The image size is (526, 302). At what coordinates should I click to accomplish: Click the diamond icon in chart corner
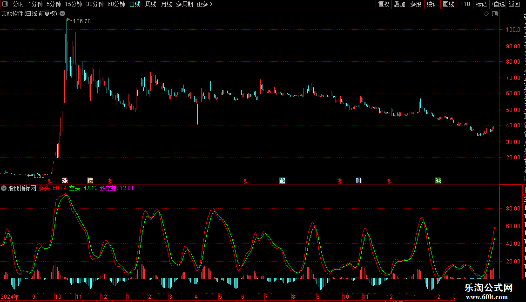click(486, 14)
